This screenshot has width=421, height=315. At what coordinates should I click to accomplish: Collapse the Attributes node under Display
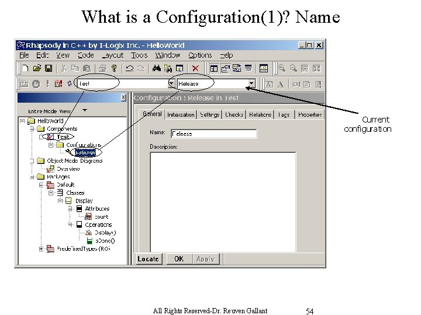coord(70,209)
